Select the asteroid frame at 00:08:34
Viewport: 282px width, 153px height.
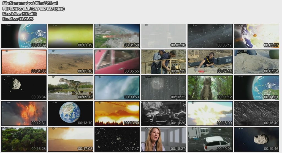click(24, 88)
